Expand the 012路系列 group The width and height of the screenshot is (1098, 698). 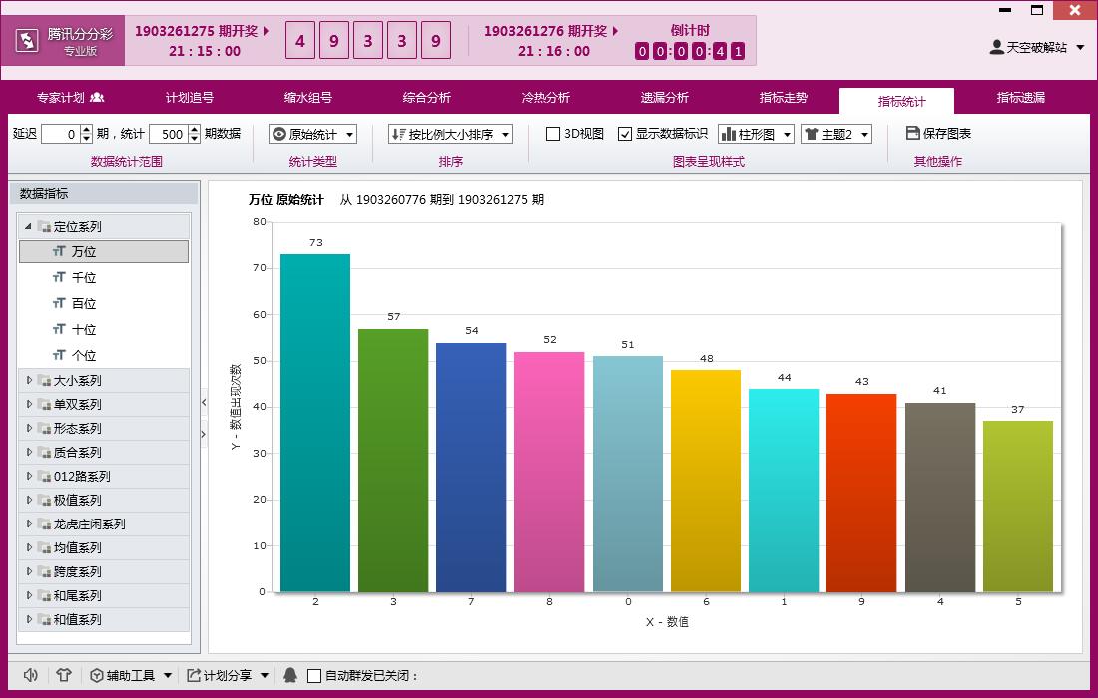(x=29, y=476)
